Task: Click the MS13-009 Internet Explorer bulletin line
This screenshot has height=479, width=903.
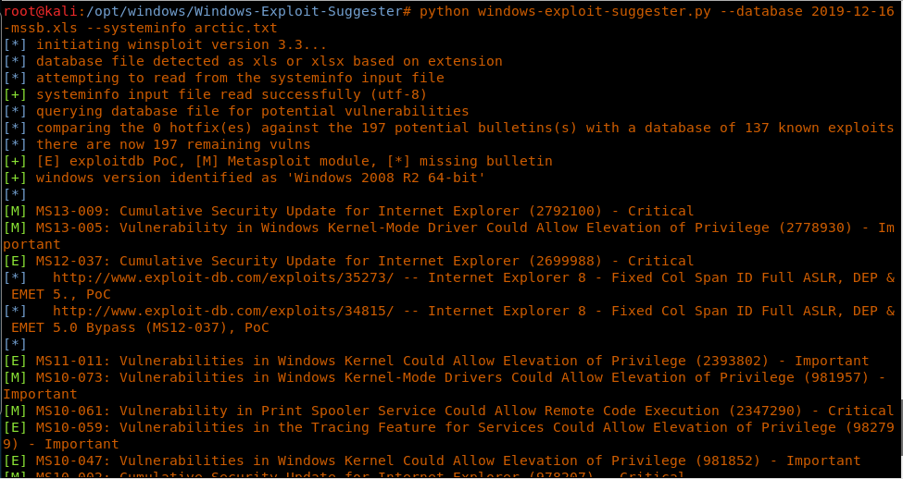Action: click(x=364, y=211)
